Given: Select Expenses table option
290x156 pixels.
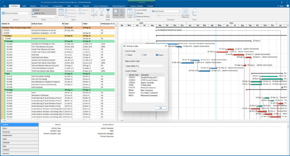Looking at the screenshot, I should [x=84, y=10].
